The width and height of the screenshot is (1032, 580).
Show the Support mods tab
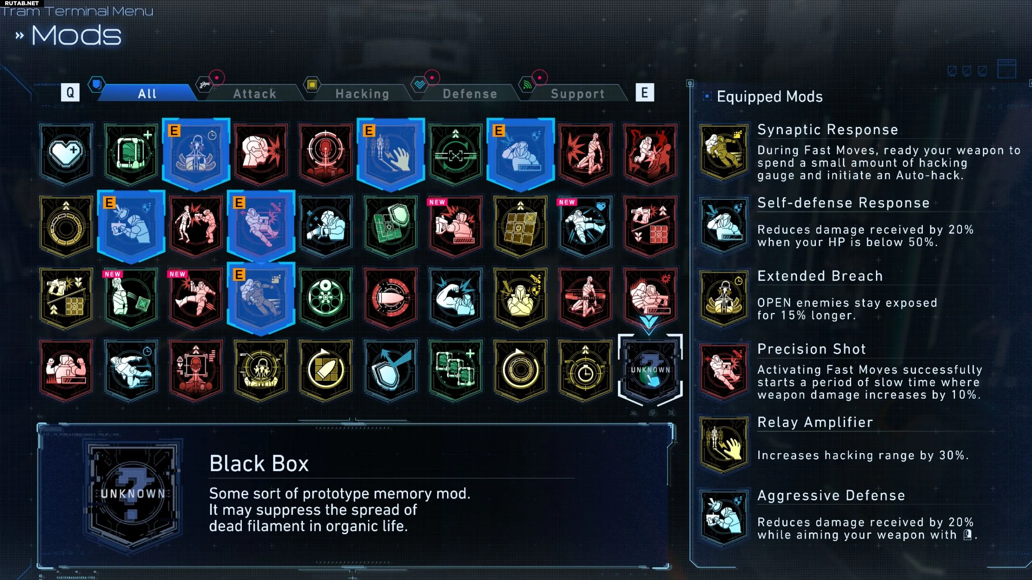(578, 93)
